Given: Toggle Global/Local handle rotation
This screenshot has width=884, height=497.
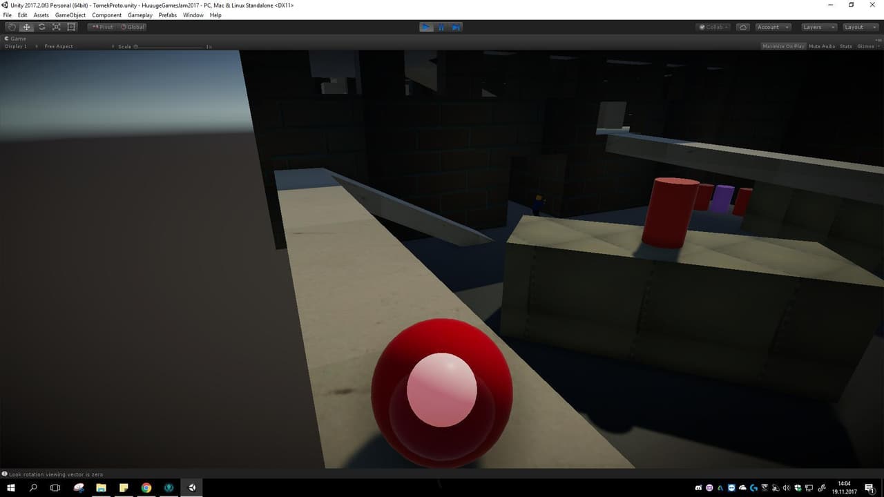Looking at the screenshot, I should click(x=132, y=27).
